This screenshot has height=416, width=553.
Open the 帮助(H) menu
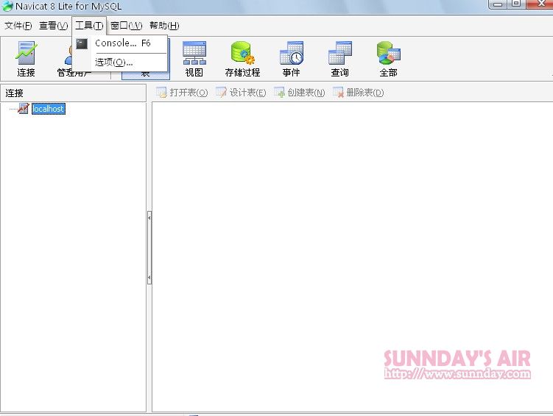click(164, 26)
